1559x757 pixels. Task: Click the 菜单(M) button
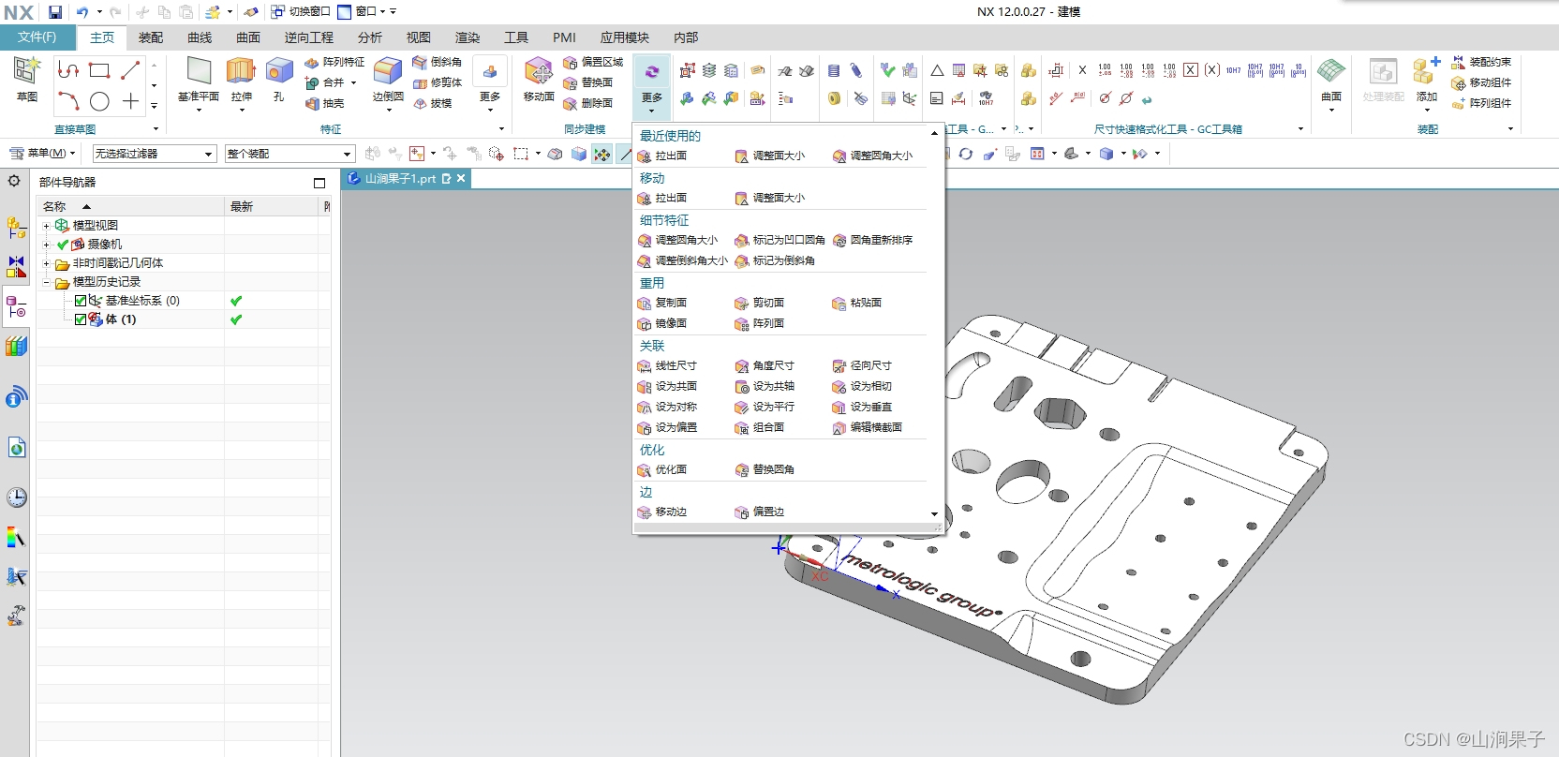point(43,154)
